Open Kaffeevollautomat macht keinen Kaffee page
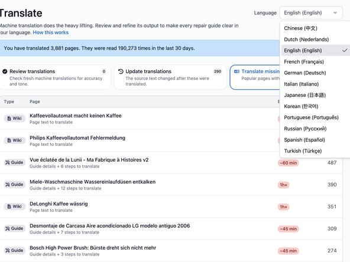350x262 pixels. 76,116
